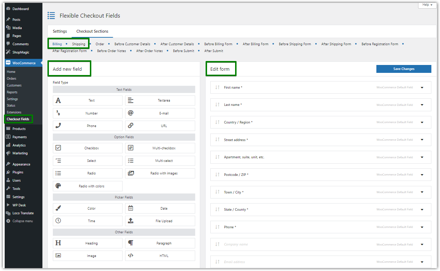Screen dimensions: 440x271
Task: Click the sort arrows on First name row
Action: (x=217, y=87)
